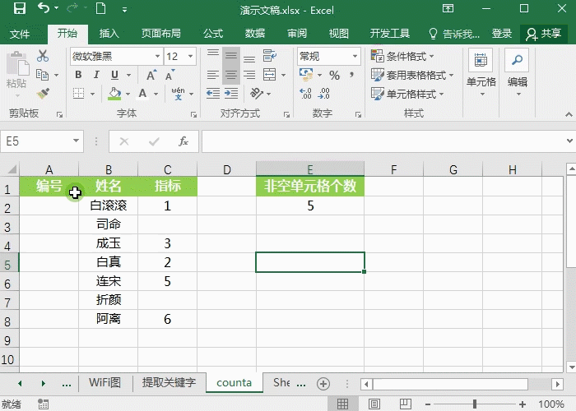576x411 pixels.
Task: Select the 提取关键字 sheet tab
Action: pyautogui.click(x=170, y=383)
